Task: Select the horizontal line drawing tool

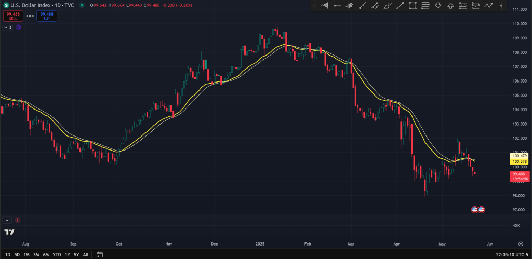Action: tap(337, 6)
